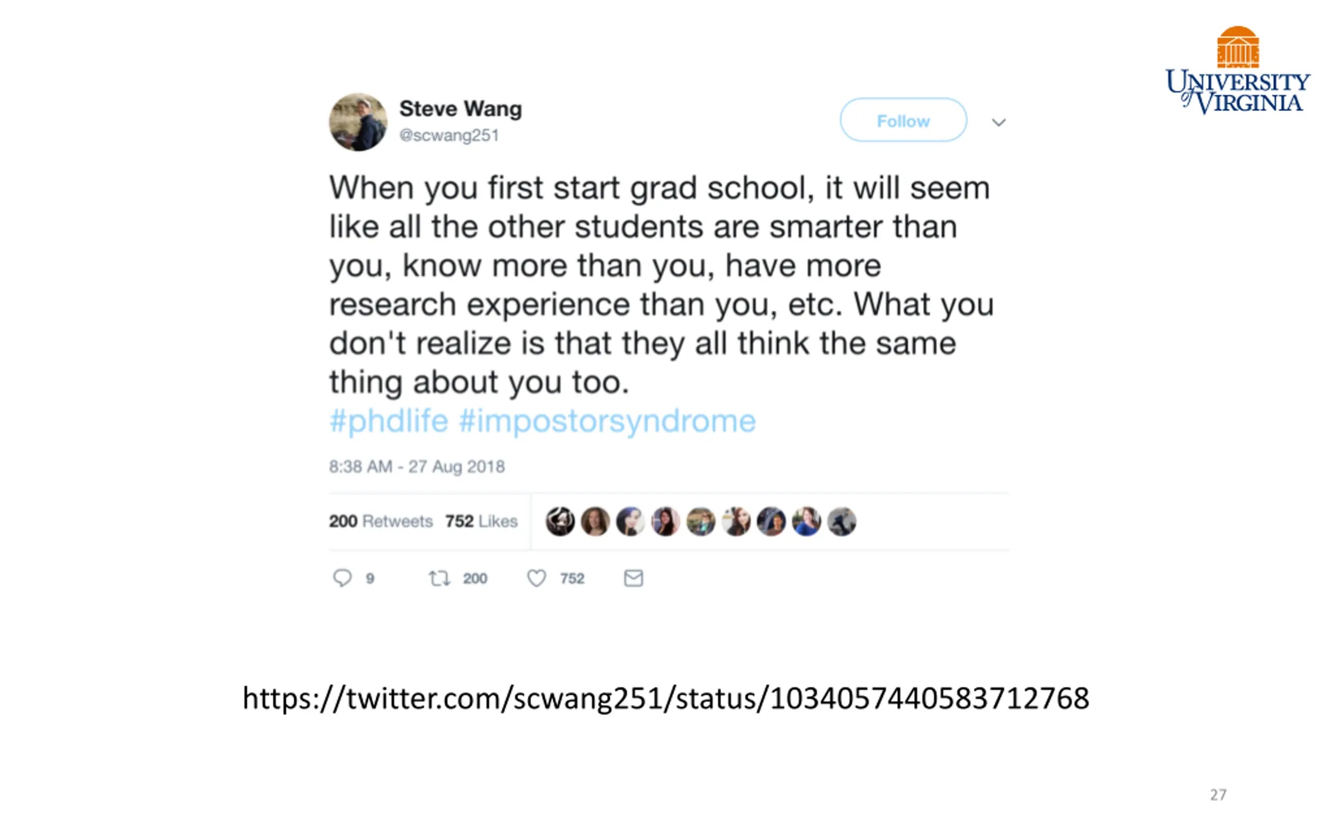This screenshot has height=833, width=1332.
Task: Open Steve Wang's profile picture
Action: (358, 122)
